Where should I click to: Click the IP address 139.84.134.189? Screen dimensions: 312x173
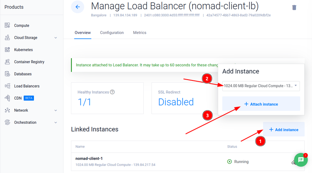point(125,15)
